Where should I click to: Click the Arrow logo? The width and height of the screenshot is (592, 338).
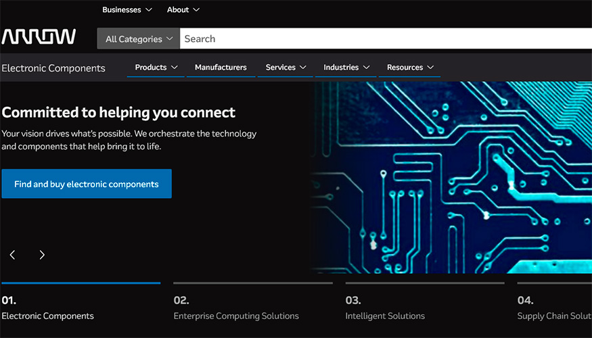click(39, 37)
